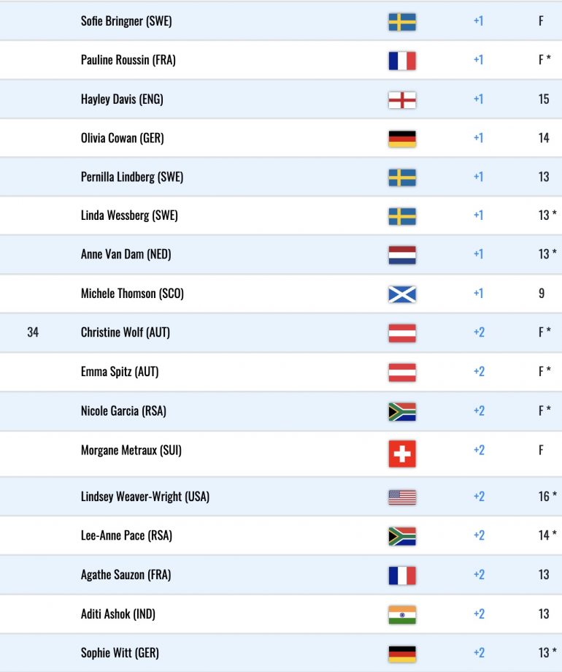Click Linda Wessberg's +1 score
The image size is (562, 672).
pos(479,215)
